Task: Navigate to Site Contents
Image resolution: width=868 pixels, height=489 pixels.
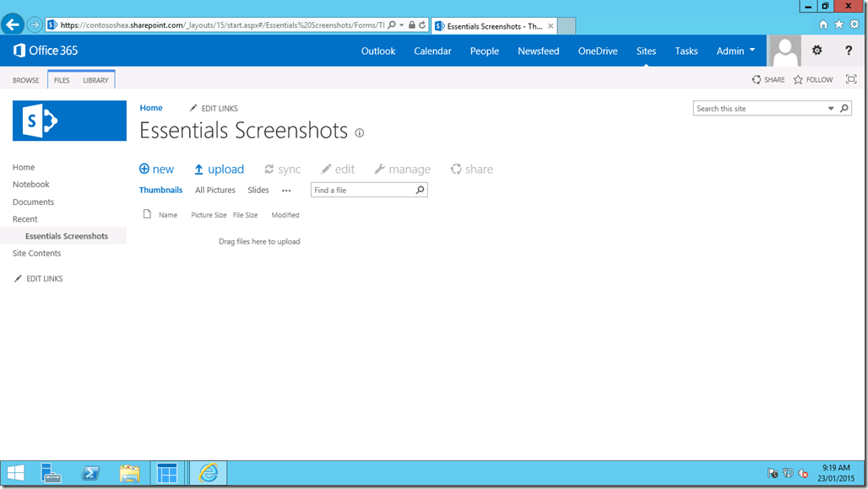Action: point(35,253)
